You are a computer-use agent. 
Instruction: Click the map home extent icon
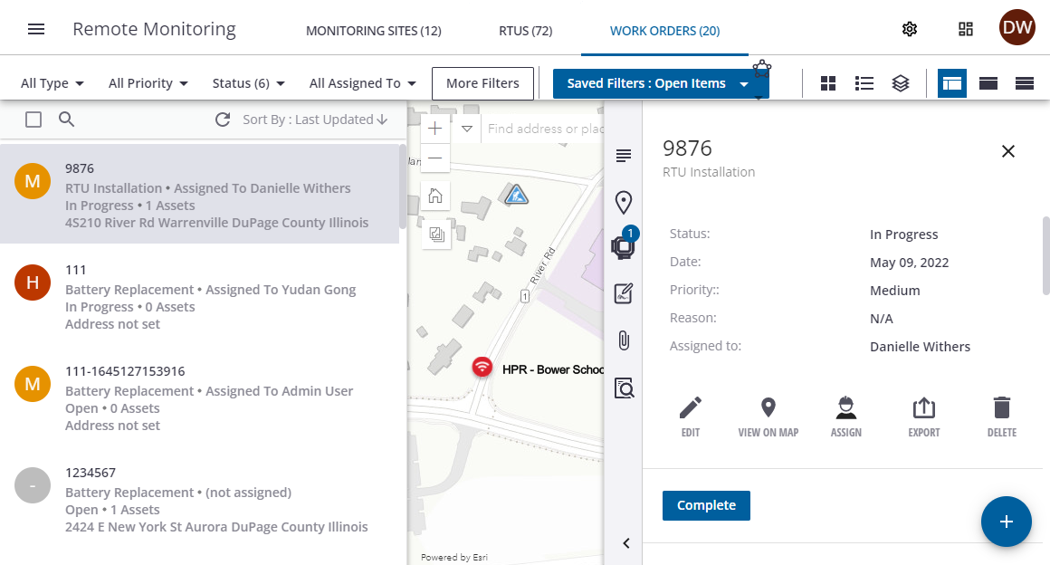tap(435, 195)
